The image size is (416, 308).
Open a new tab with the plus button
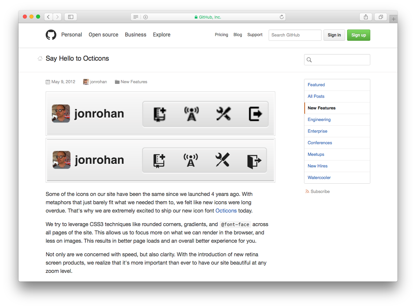point(393,19)
